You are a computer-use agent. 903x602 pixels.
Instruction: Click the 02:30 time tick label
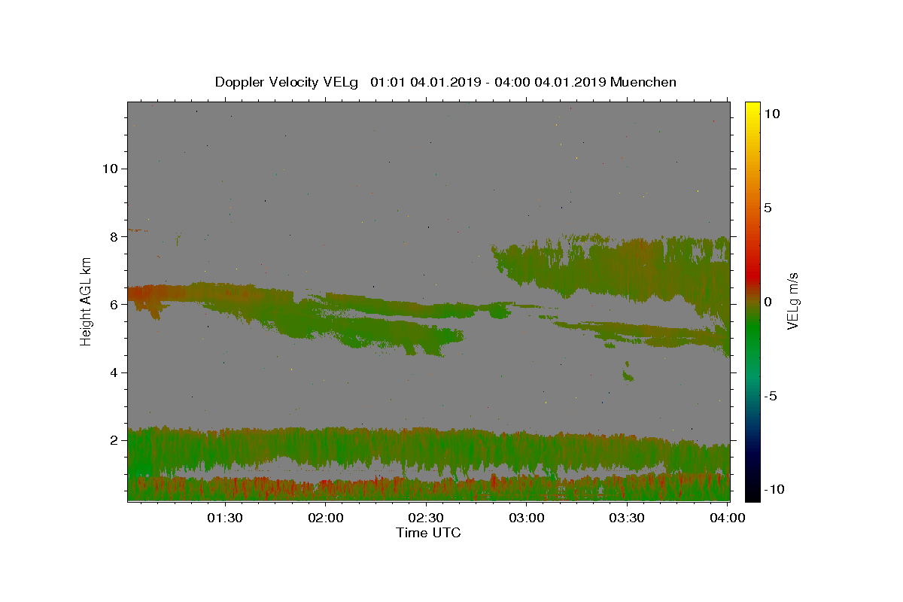pyautogui.click(x=426, y=518)
